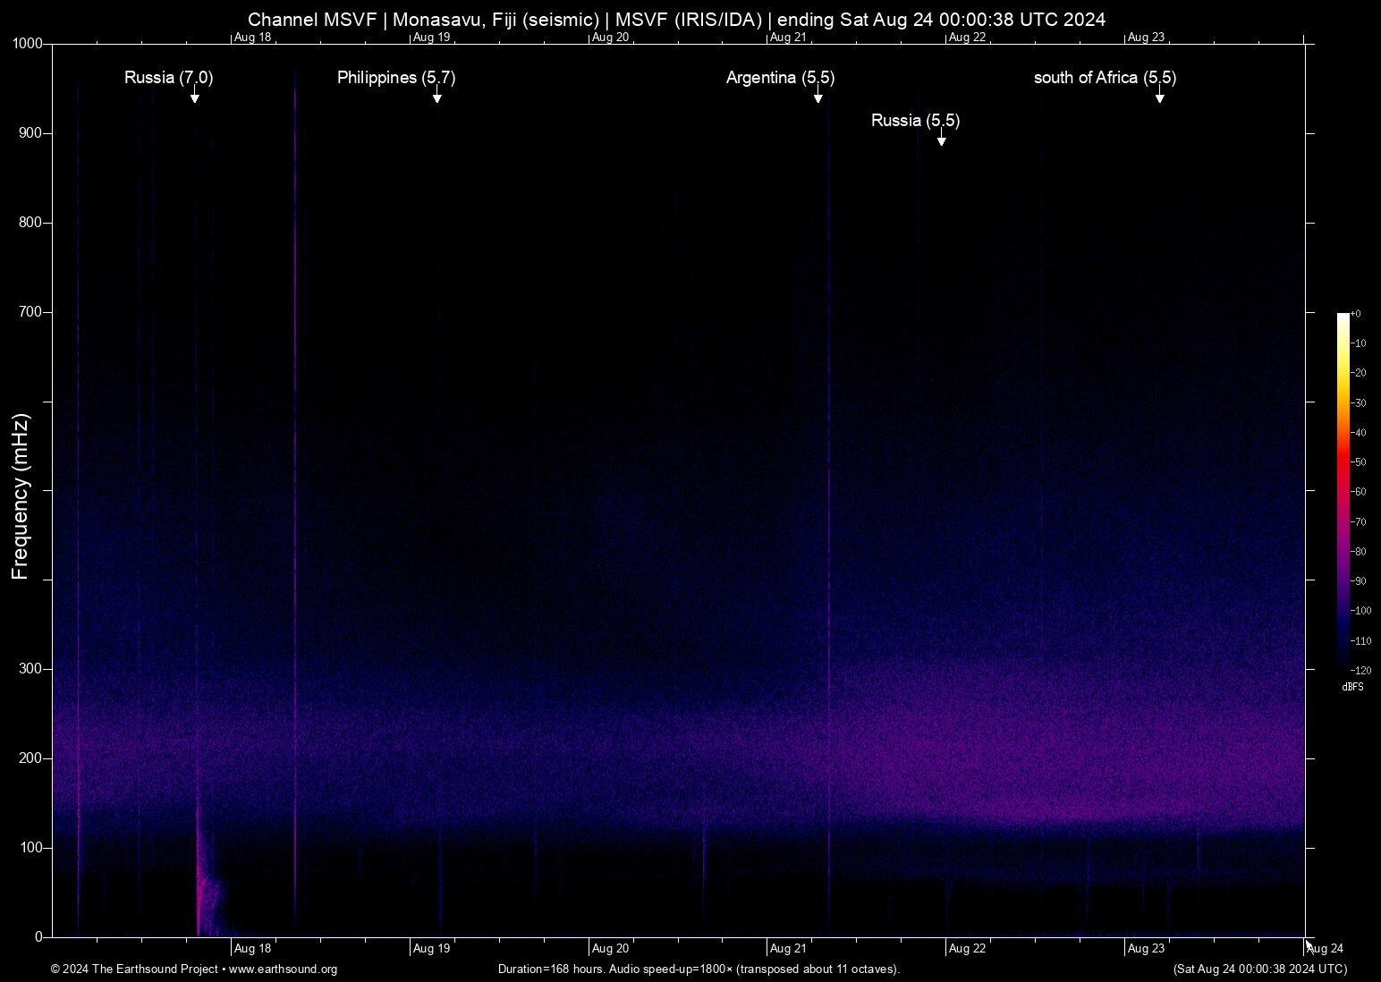This screenshot has height=982, width=1381.
Task: Click the Aug 18 label on the top axis
Action: click(x=252, y=38)
